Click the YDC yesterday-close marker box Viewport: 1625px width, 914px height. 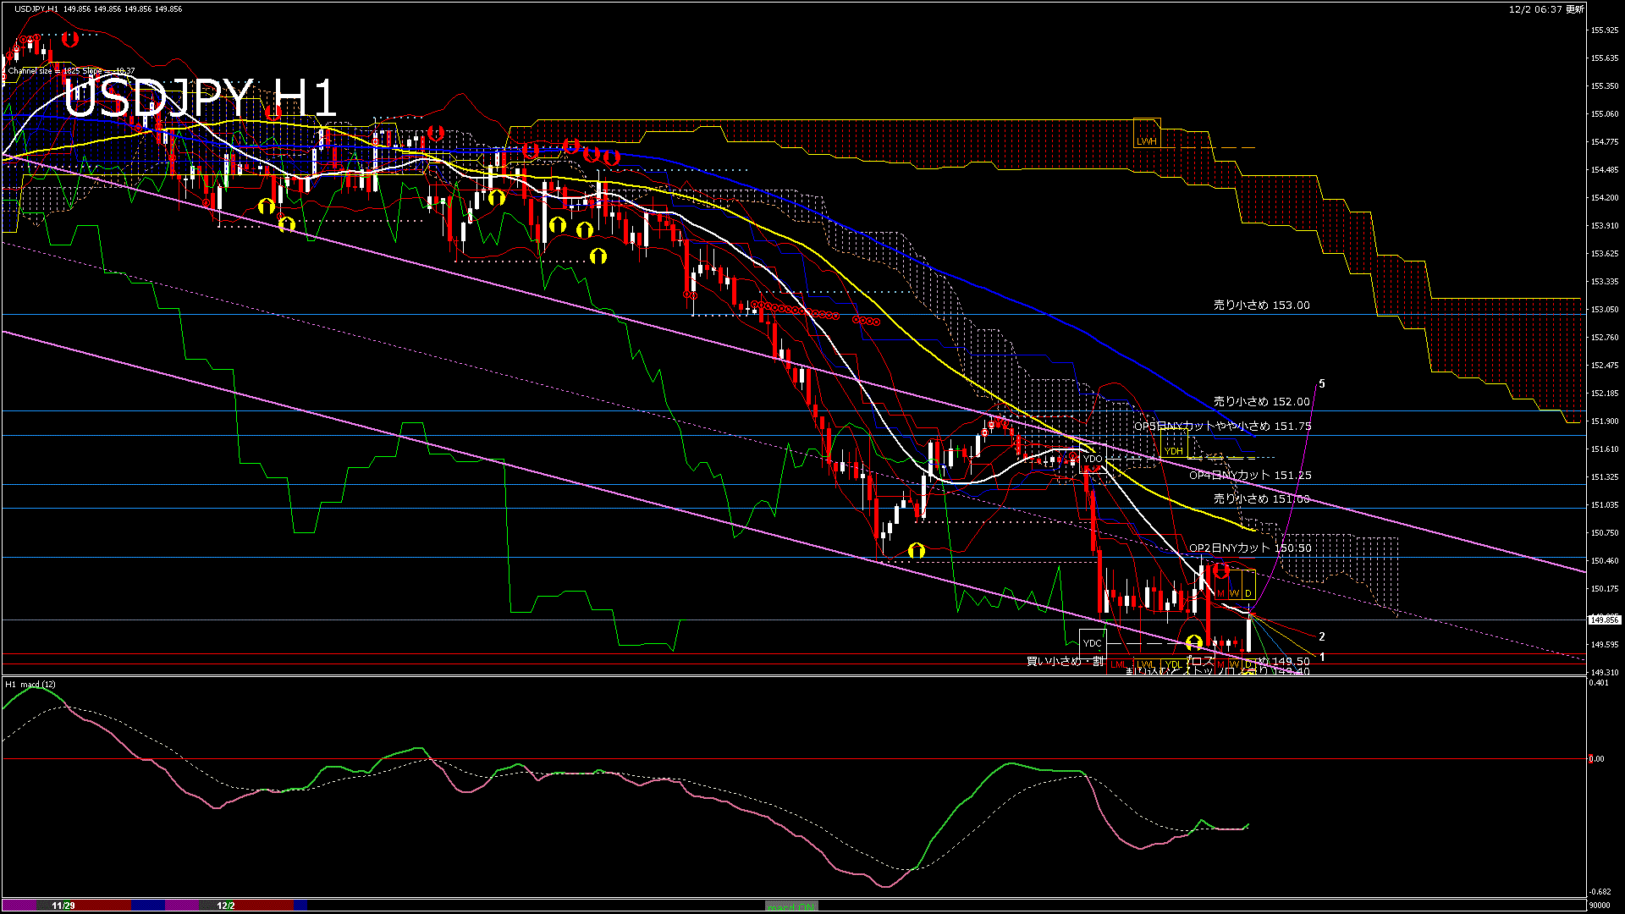(x=1093, y=643)
